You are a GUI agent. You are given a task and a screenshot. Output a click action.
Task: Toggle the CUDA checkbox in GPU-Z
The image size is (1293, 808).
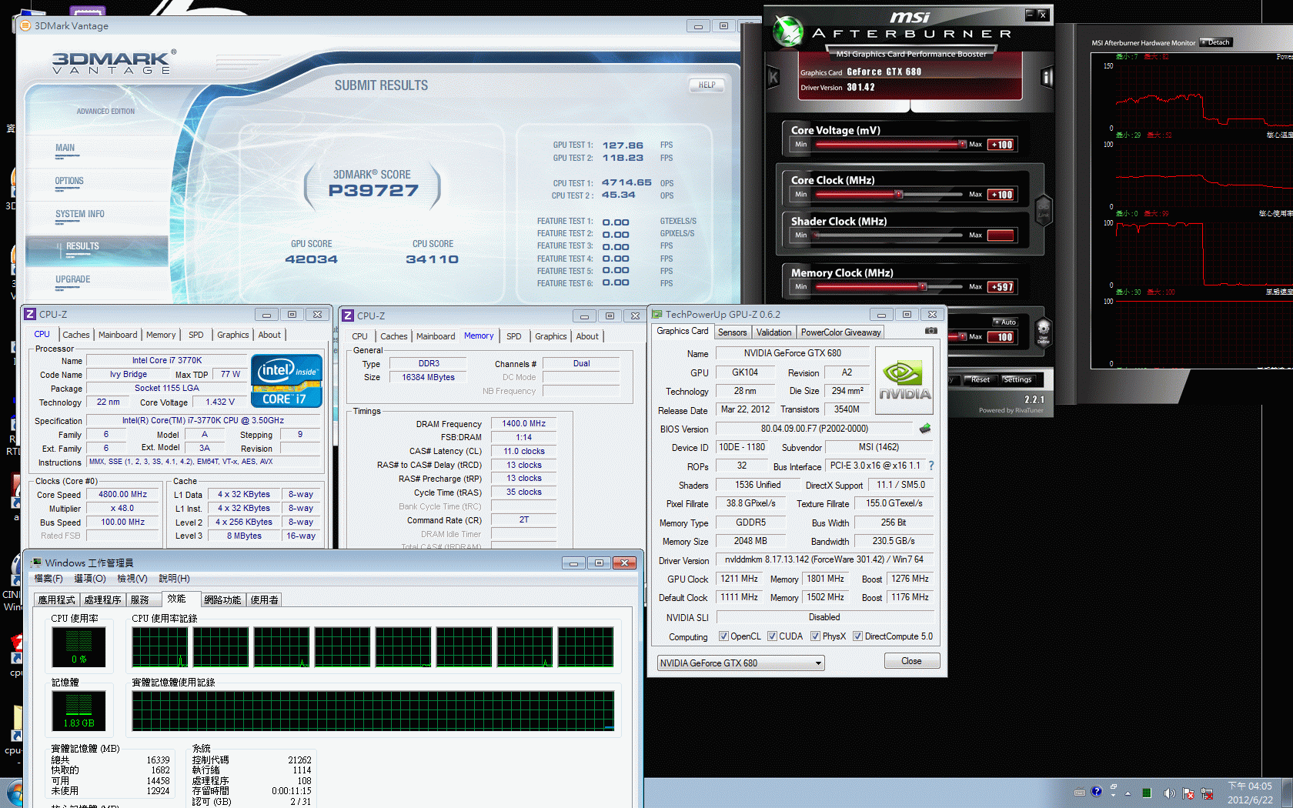[x=772, y=636]
